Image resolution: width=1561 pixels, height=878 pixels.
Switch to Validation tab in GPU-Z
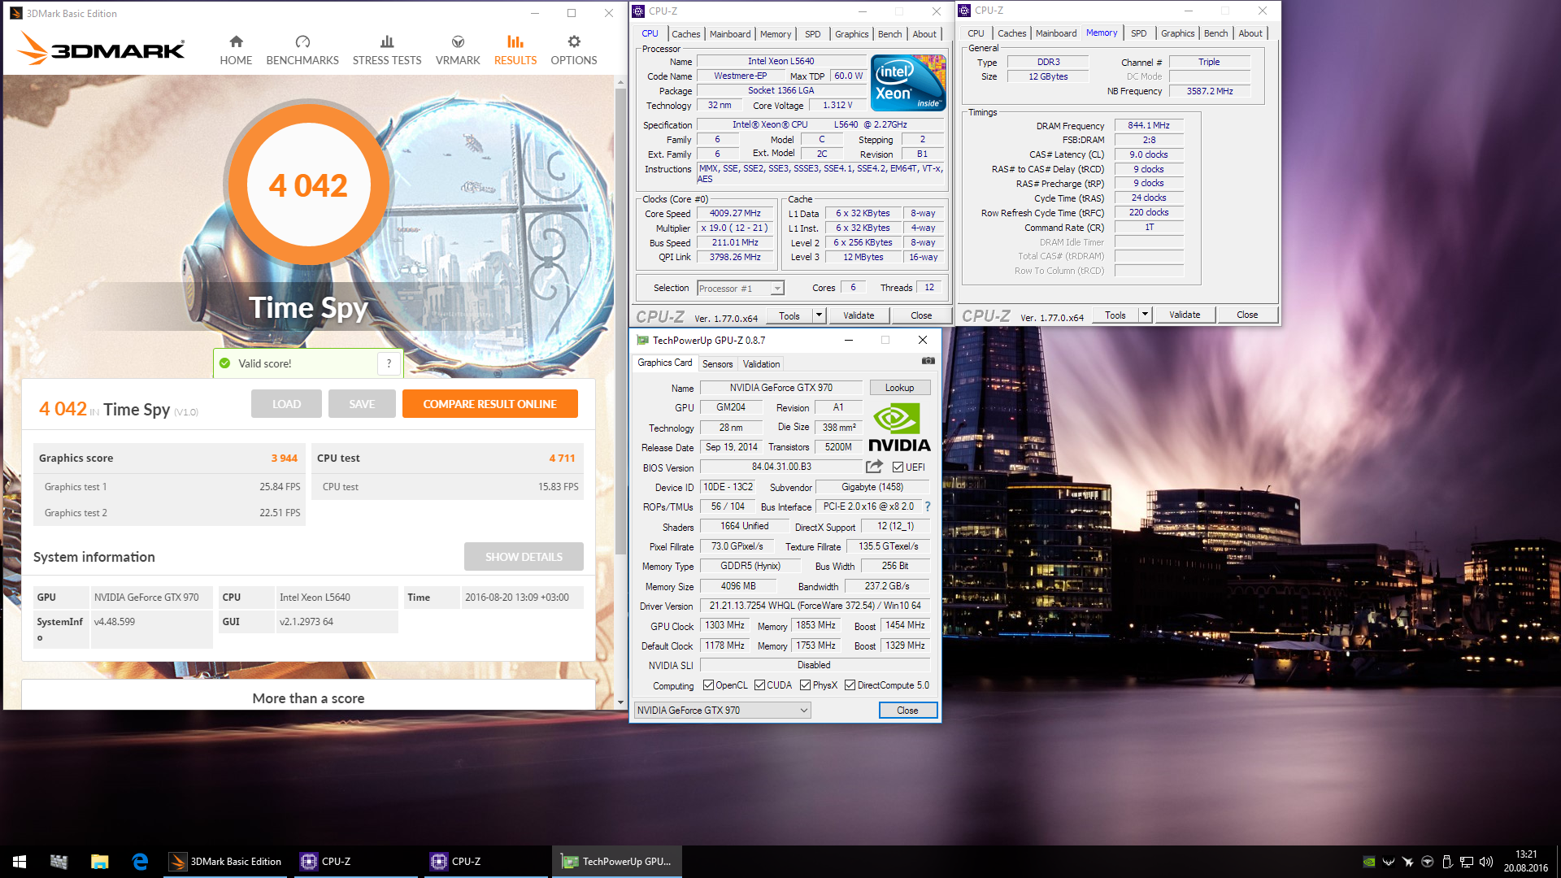[x=761, y=364]
